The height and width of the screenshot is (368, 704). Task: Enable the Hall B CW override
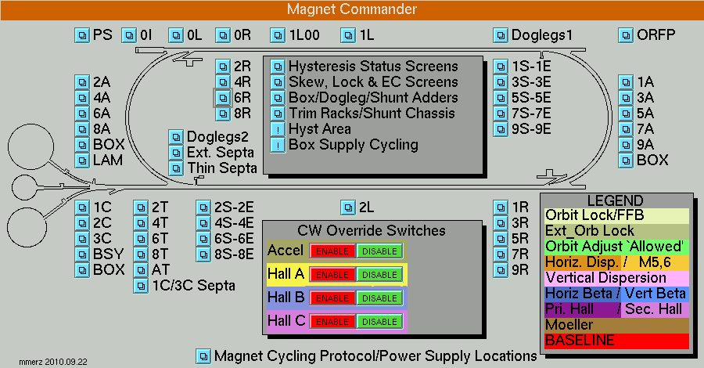tap(332, 298)
